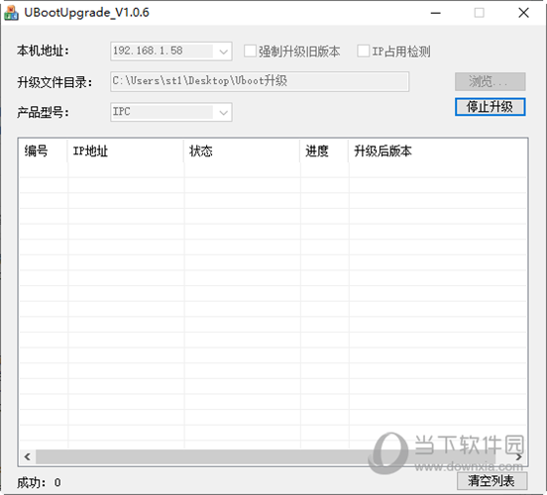Click the 升级文件目录 label
The width and height of the screenshot is (547, 495).
click(x=55, y=82)
